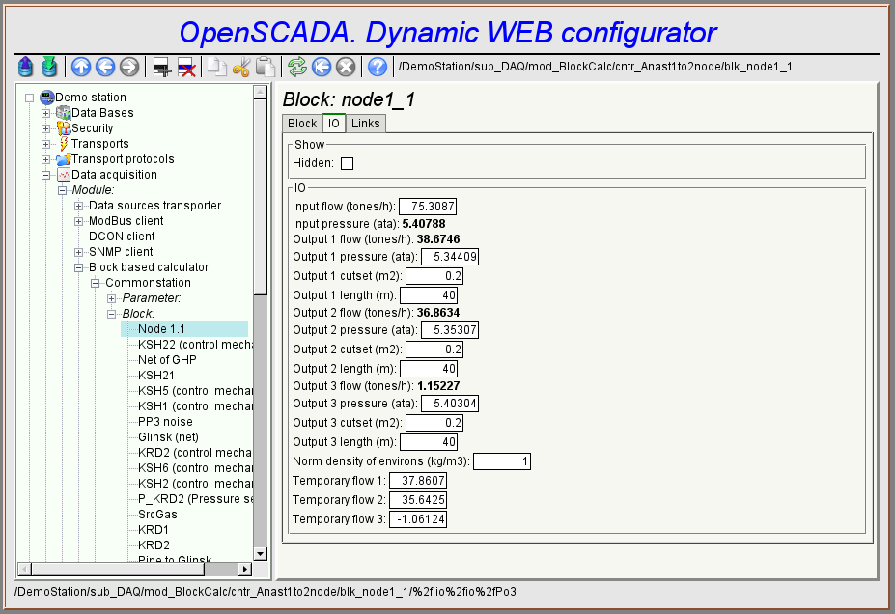Select the KSH21 block
895x614 pixels.
tap(156, 376)
